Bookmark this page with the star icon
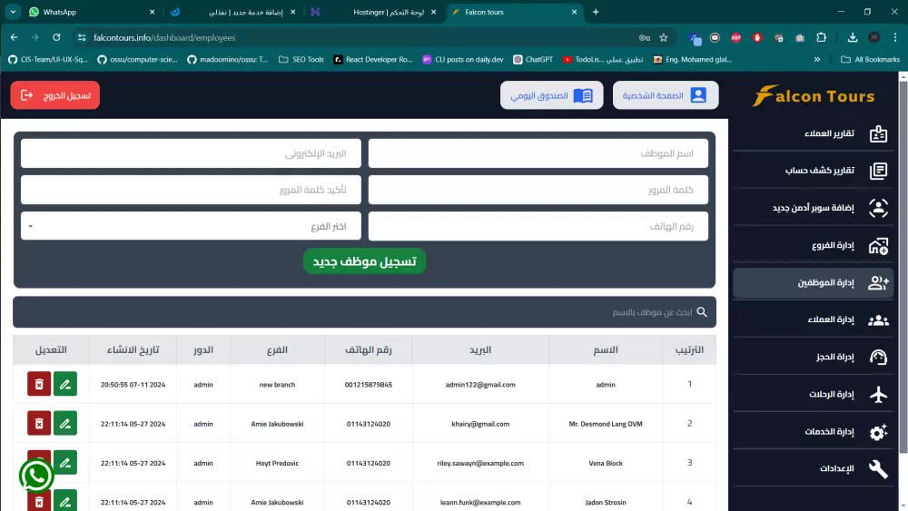 coord(664,37)
